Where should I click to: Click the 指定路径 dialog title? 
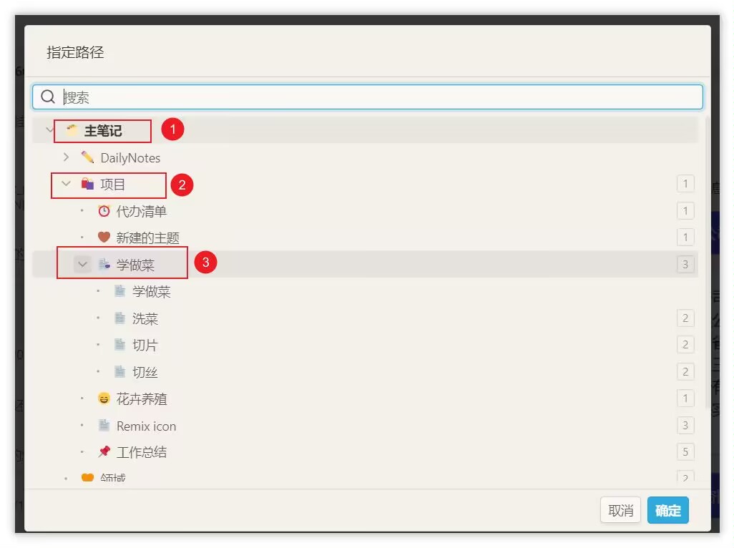[75, 52]
